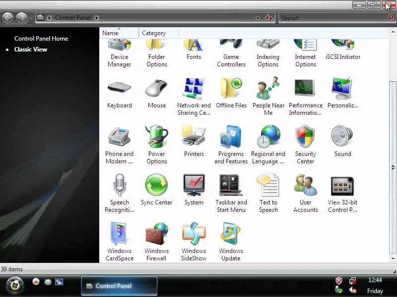397x297 pixels.
Task: Open Offline Files icon
Action: (x=231, y=93)
